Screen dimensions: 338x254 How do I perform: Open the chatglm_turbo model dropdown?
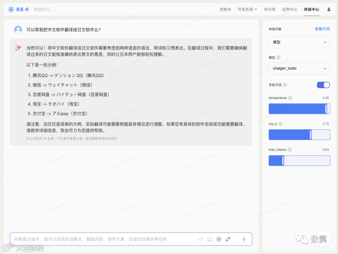(x=299, y=68)
